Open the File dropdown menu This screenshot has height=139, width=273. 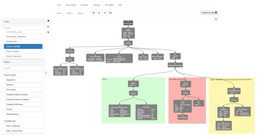(x=60, y=13)
